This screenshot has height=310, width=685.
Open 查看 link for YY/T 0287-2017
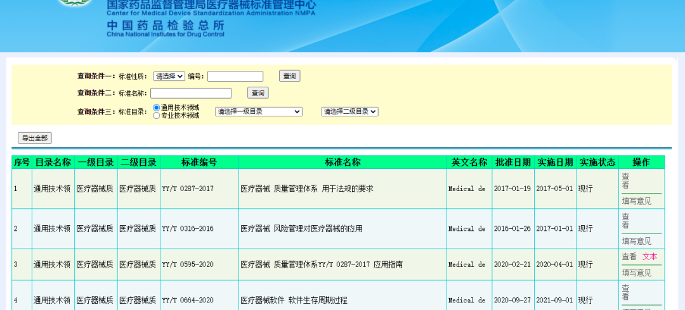[625, 181]
